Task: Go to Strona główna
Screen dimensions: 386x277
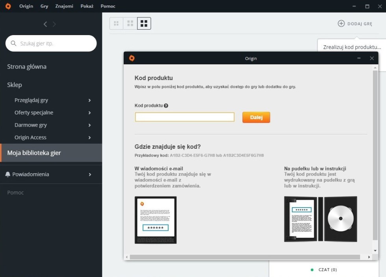Action: (27, 67)
